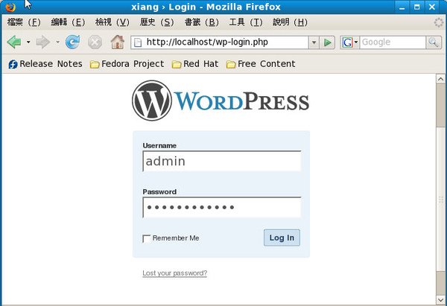Close the Firefox window
Screen dimensions: 447x306
click(432, 7)
